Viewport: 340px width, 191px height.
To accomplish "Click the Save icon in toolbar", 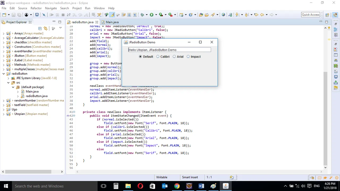I will pyautogui.click(x=14, y=15).
